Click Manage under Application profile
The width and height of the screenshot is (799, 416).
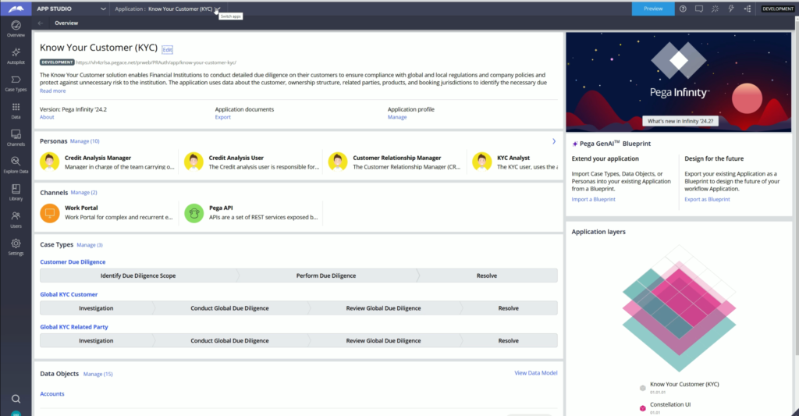[397, 117]
